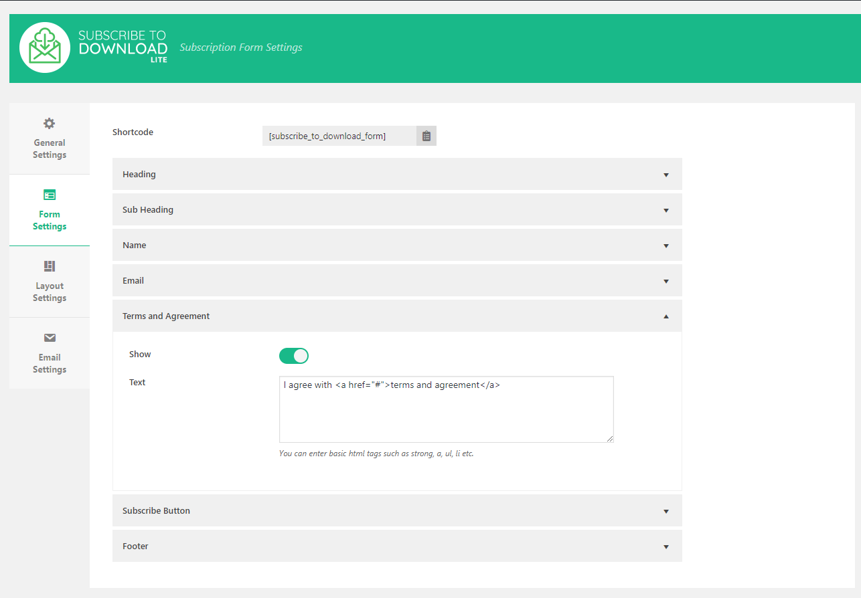Viewport: 861px width, 598px height.
Task: Click the Layout Settings grid icon
Action: pyautogui.click(x=50, y=266)
